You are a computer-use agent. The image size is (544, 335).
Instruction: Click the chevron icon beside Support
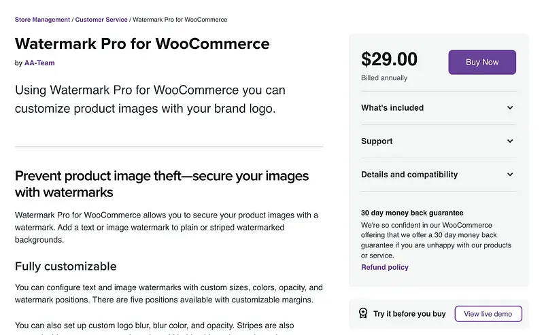(x=510, y=141)
